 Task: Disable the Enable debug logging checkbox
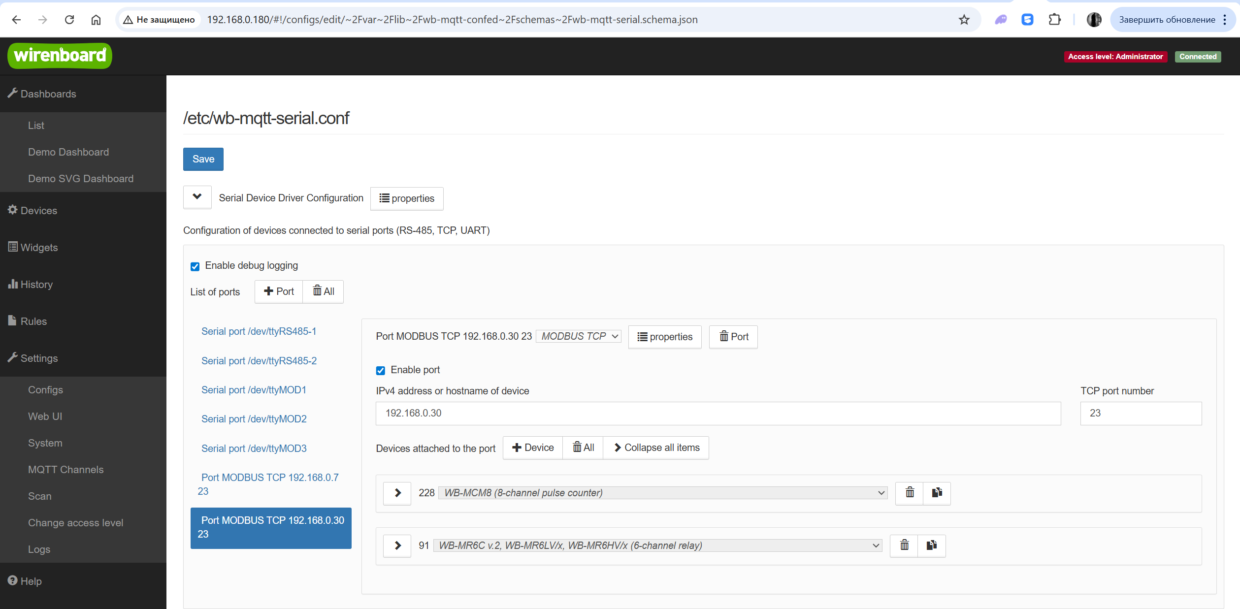click(x=195, y=266)
